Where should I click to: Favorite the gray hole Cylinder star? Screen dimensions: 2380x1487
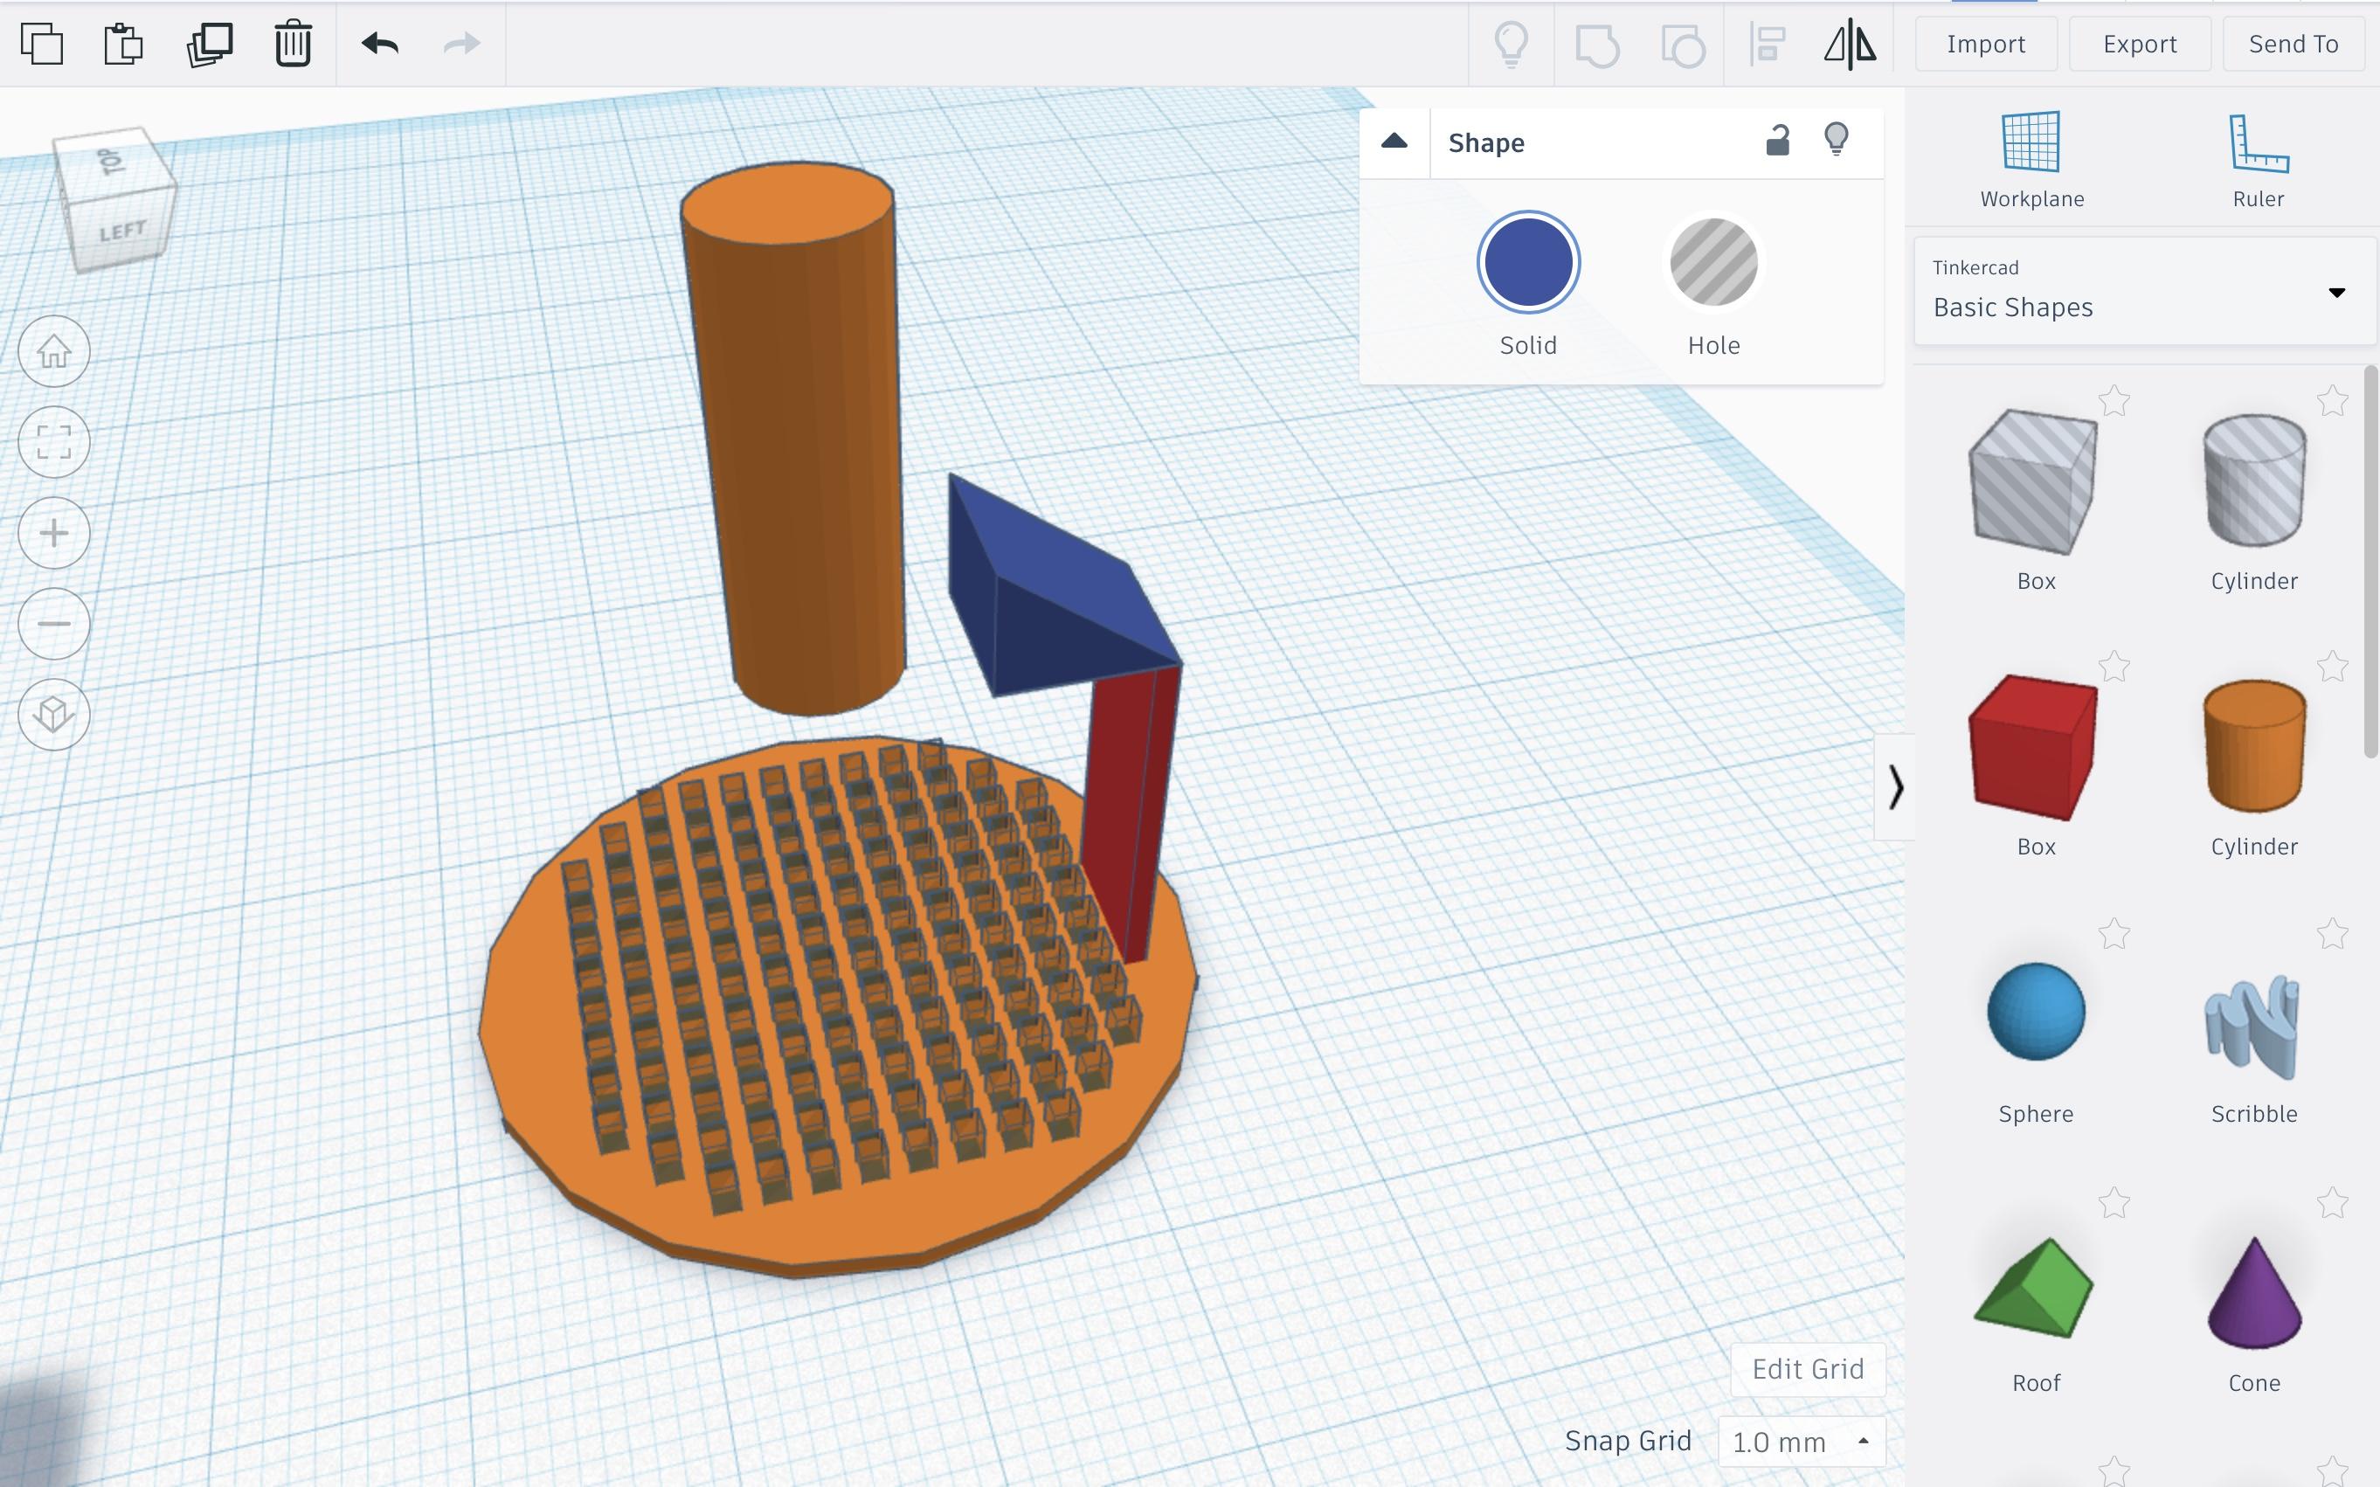click(2332, 400)
